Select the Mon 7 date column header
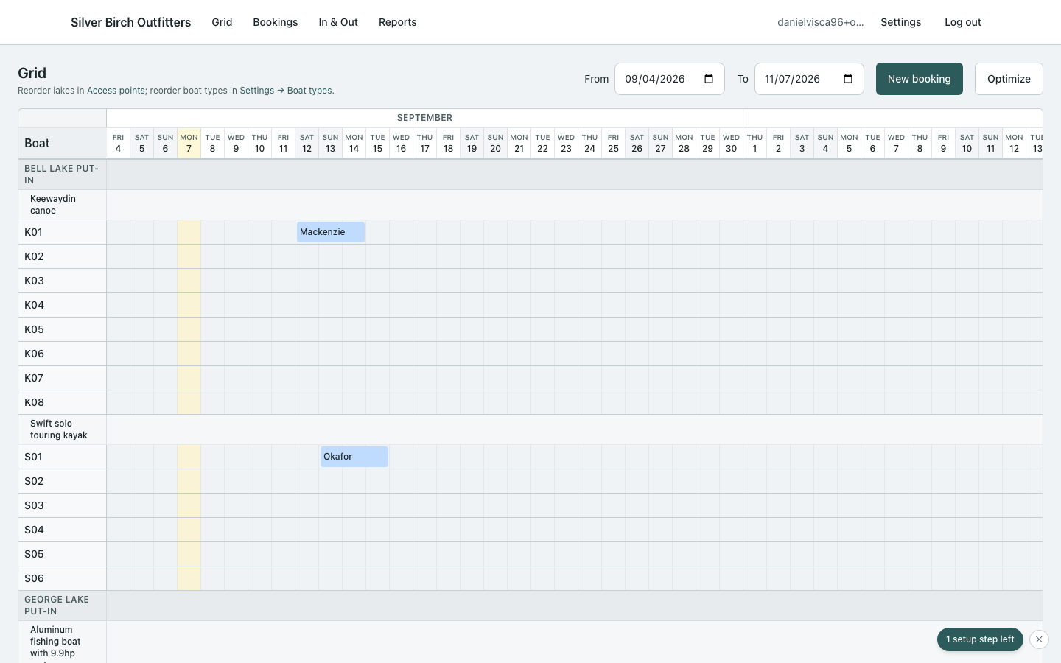The width and height of the screenshot is (1061, 663). [x=189, y=143]
